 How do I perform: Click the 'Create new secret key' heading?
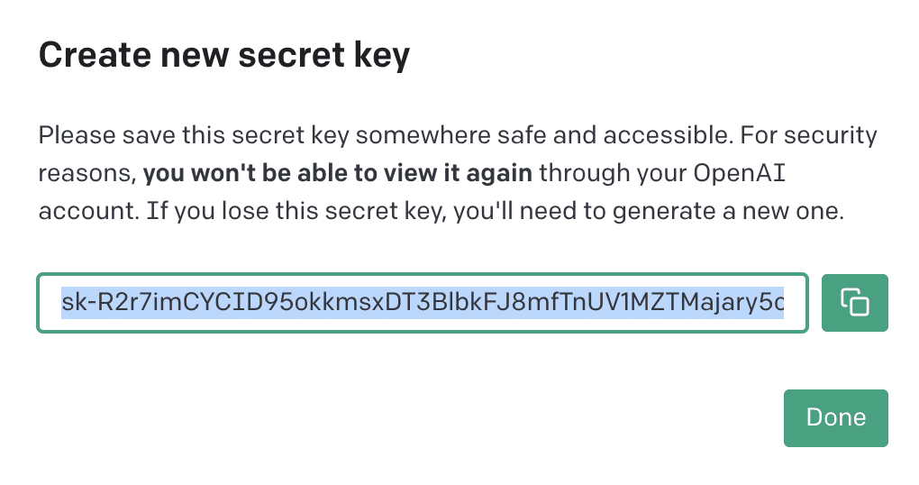(223, 55)
